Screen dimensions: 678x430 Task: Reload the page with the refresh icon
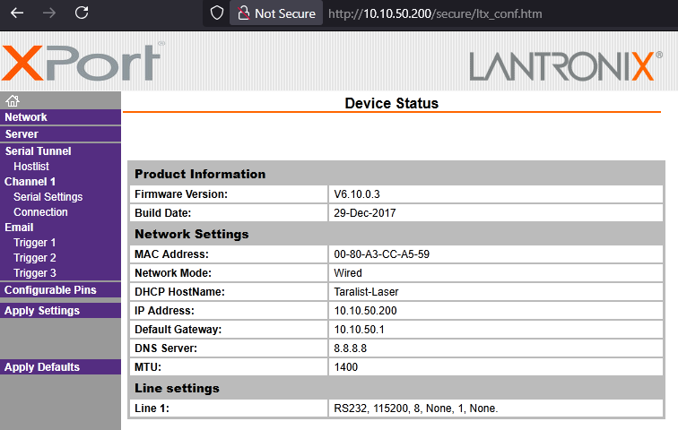tap(82, 13)
